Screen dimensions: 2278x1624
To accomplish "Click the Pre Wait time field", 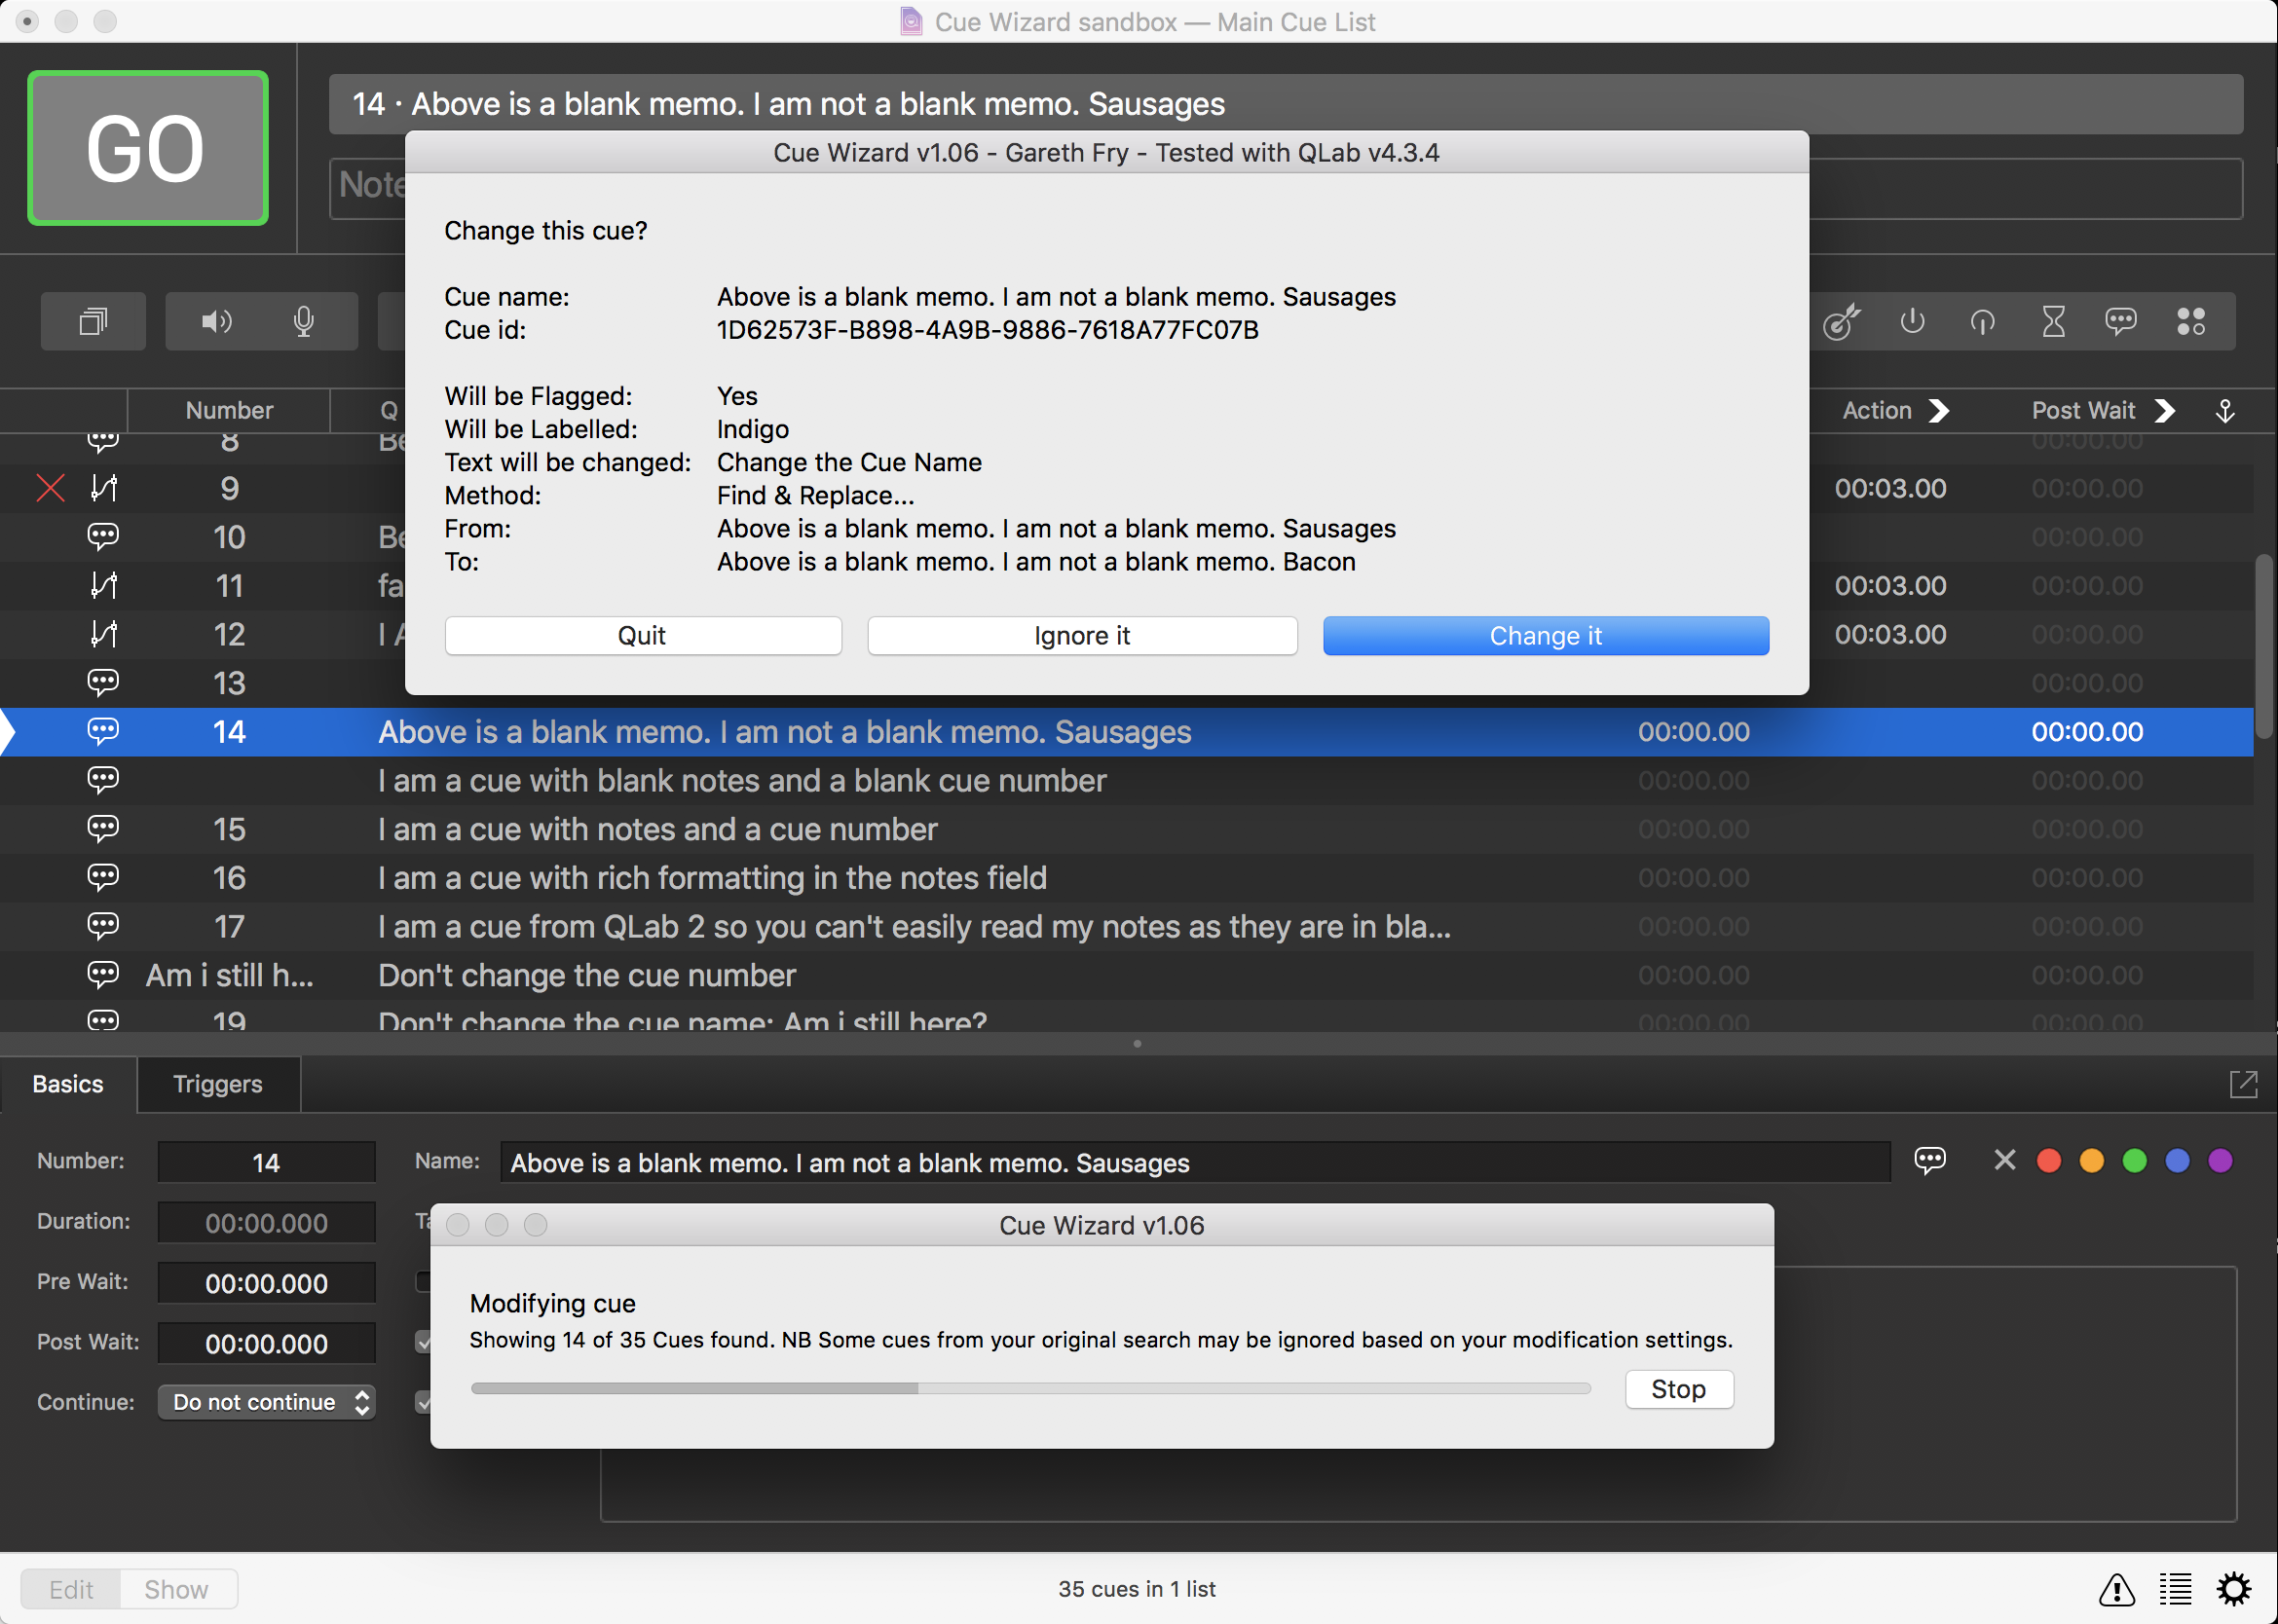I will (x=266, y=1283).
